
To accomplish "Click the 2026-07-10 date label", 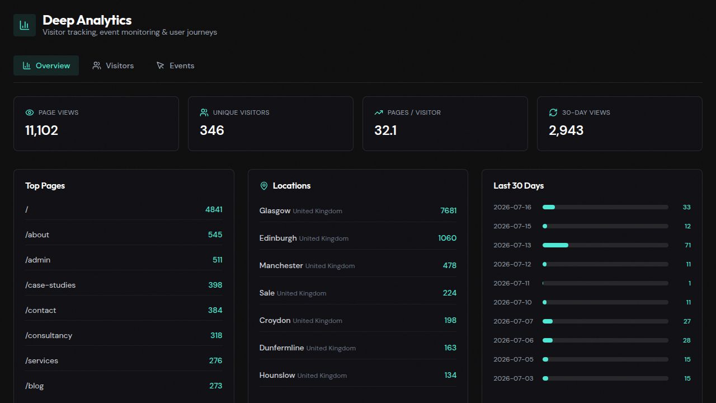I will [x=512, y=302].
